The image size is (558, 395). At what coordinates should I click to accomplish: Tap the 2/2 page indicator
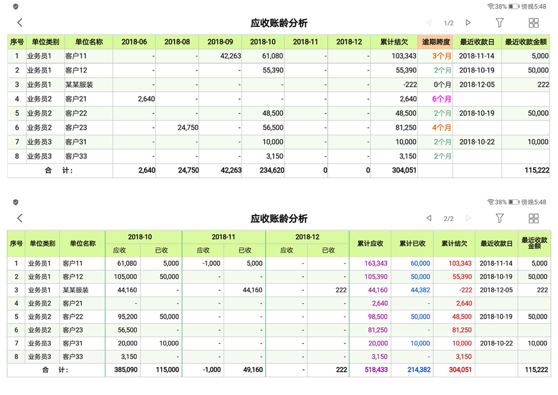click(x=448, y=219)
